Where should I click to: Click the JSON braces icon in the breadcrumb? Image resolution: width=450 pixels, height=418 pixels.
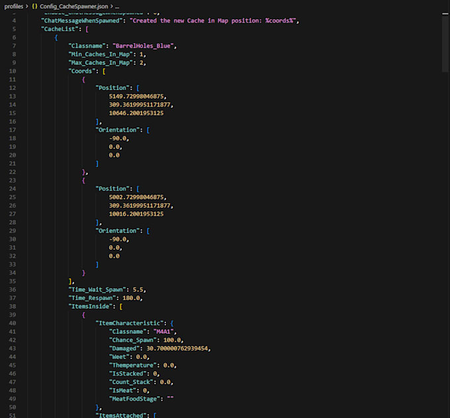click(34, 7)
